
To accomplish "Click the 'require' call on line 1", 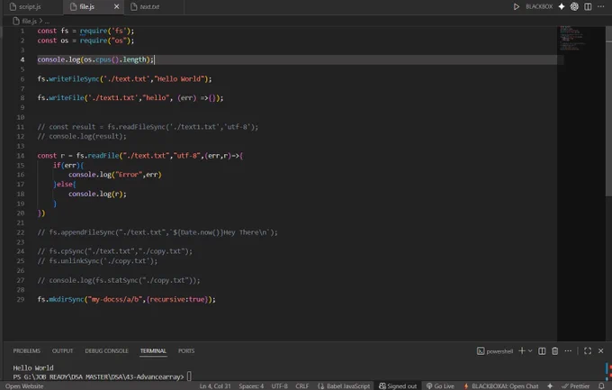I will coord(94,31).
